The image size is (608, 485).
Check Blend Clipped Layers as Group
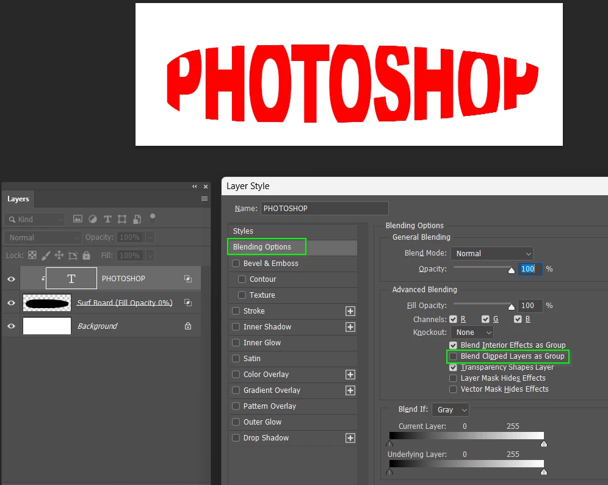click(x=453, y=356)
